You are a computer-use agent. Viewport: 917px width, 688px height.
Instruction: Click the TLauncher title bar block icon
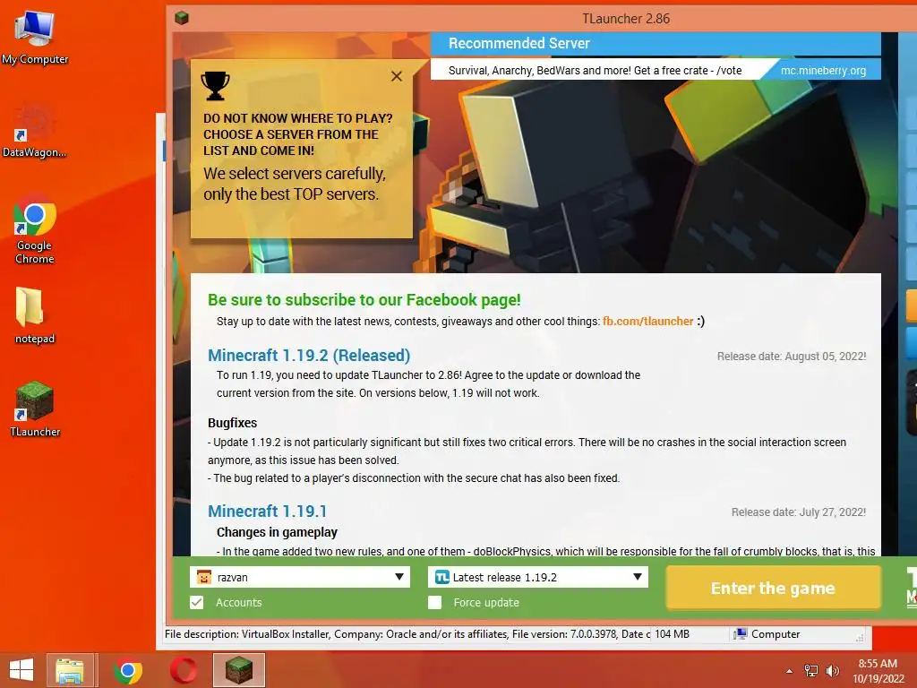click(182, 18)
